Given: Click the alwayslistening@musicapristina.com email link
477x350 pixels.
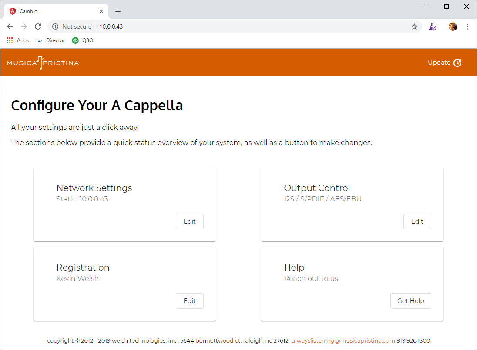Looking at the screenshot, I should [x=343, y=340].
